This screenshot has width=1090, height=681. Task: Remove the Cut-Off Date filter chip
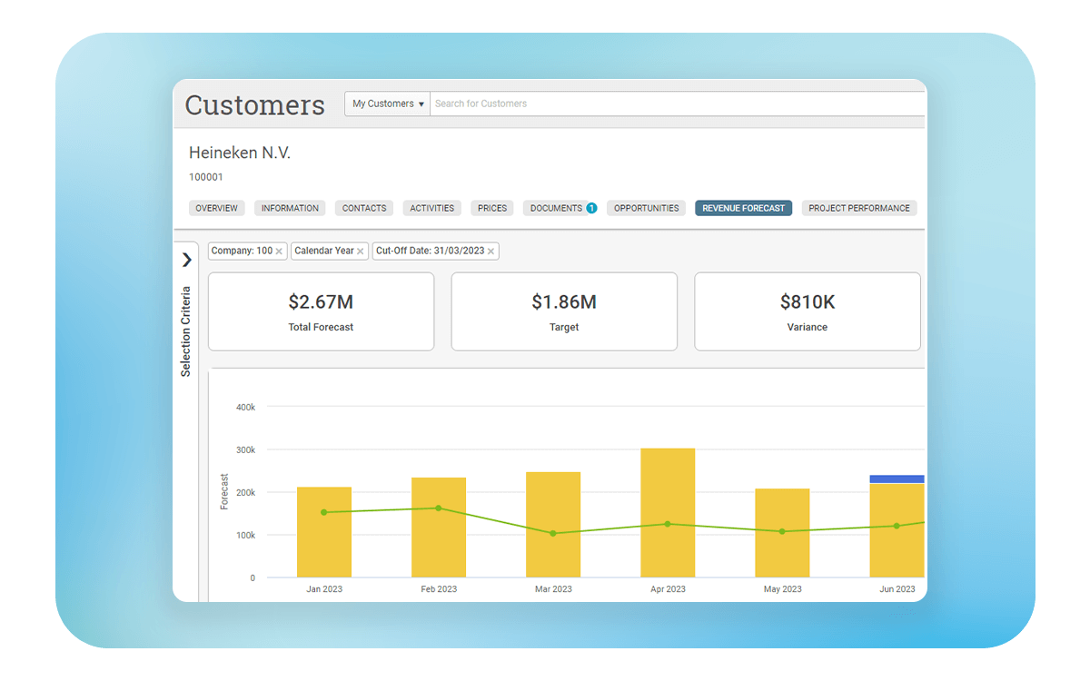click(x=491, y=252)
